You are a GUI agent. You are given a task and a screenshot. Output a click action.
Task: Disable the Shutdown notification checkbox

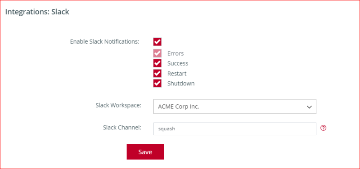click(x=157, y=84)
